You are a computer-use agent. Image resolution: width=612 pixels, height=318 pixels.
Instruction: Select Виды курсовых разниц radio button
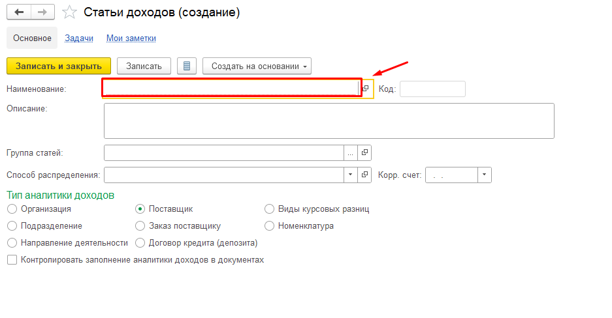[x=269, y=209]
